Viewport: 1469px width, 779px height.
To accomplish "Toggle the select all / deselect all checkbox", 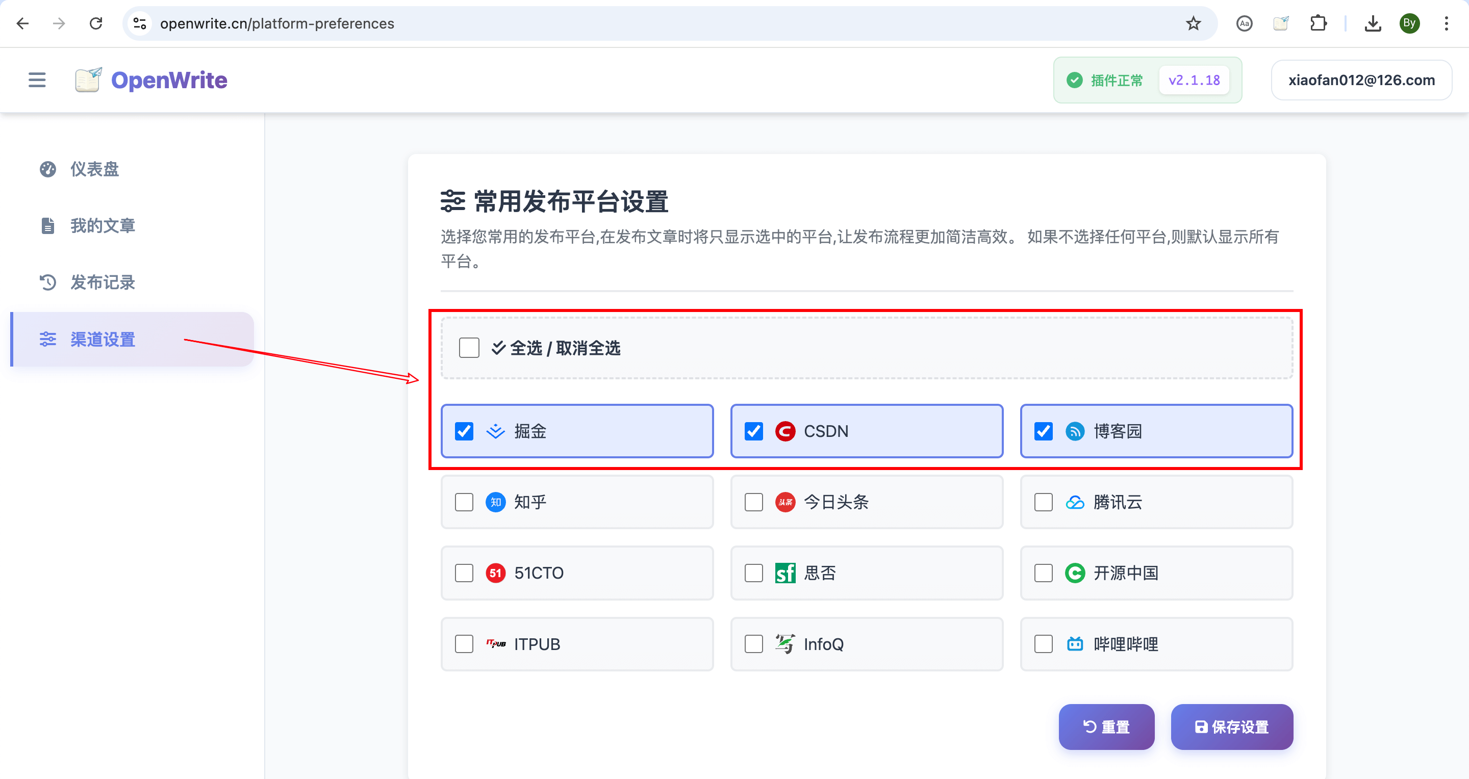I will tap(469, 348).
